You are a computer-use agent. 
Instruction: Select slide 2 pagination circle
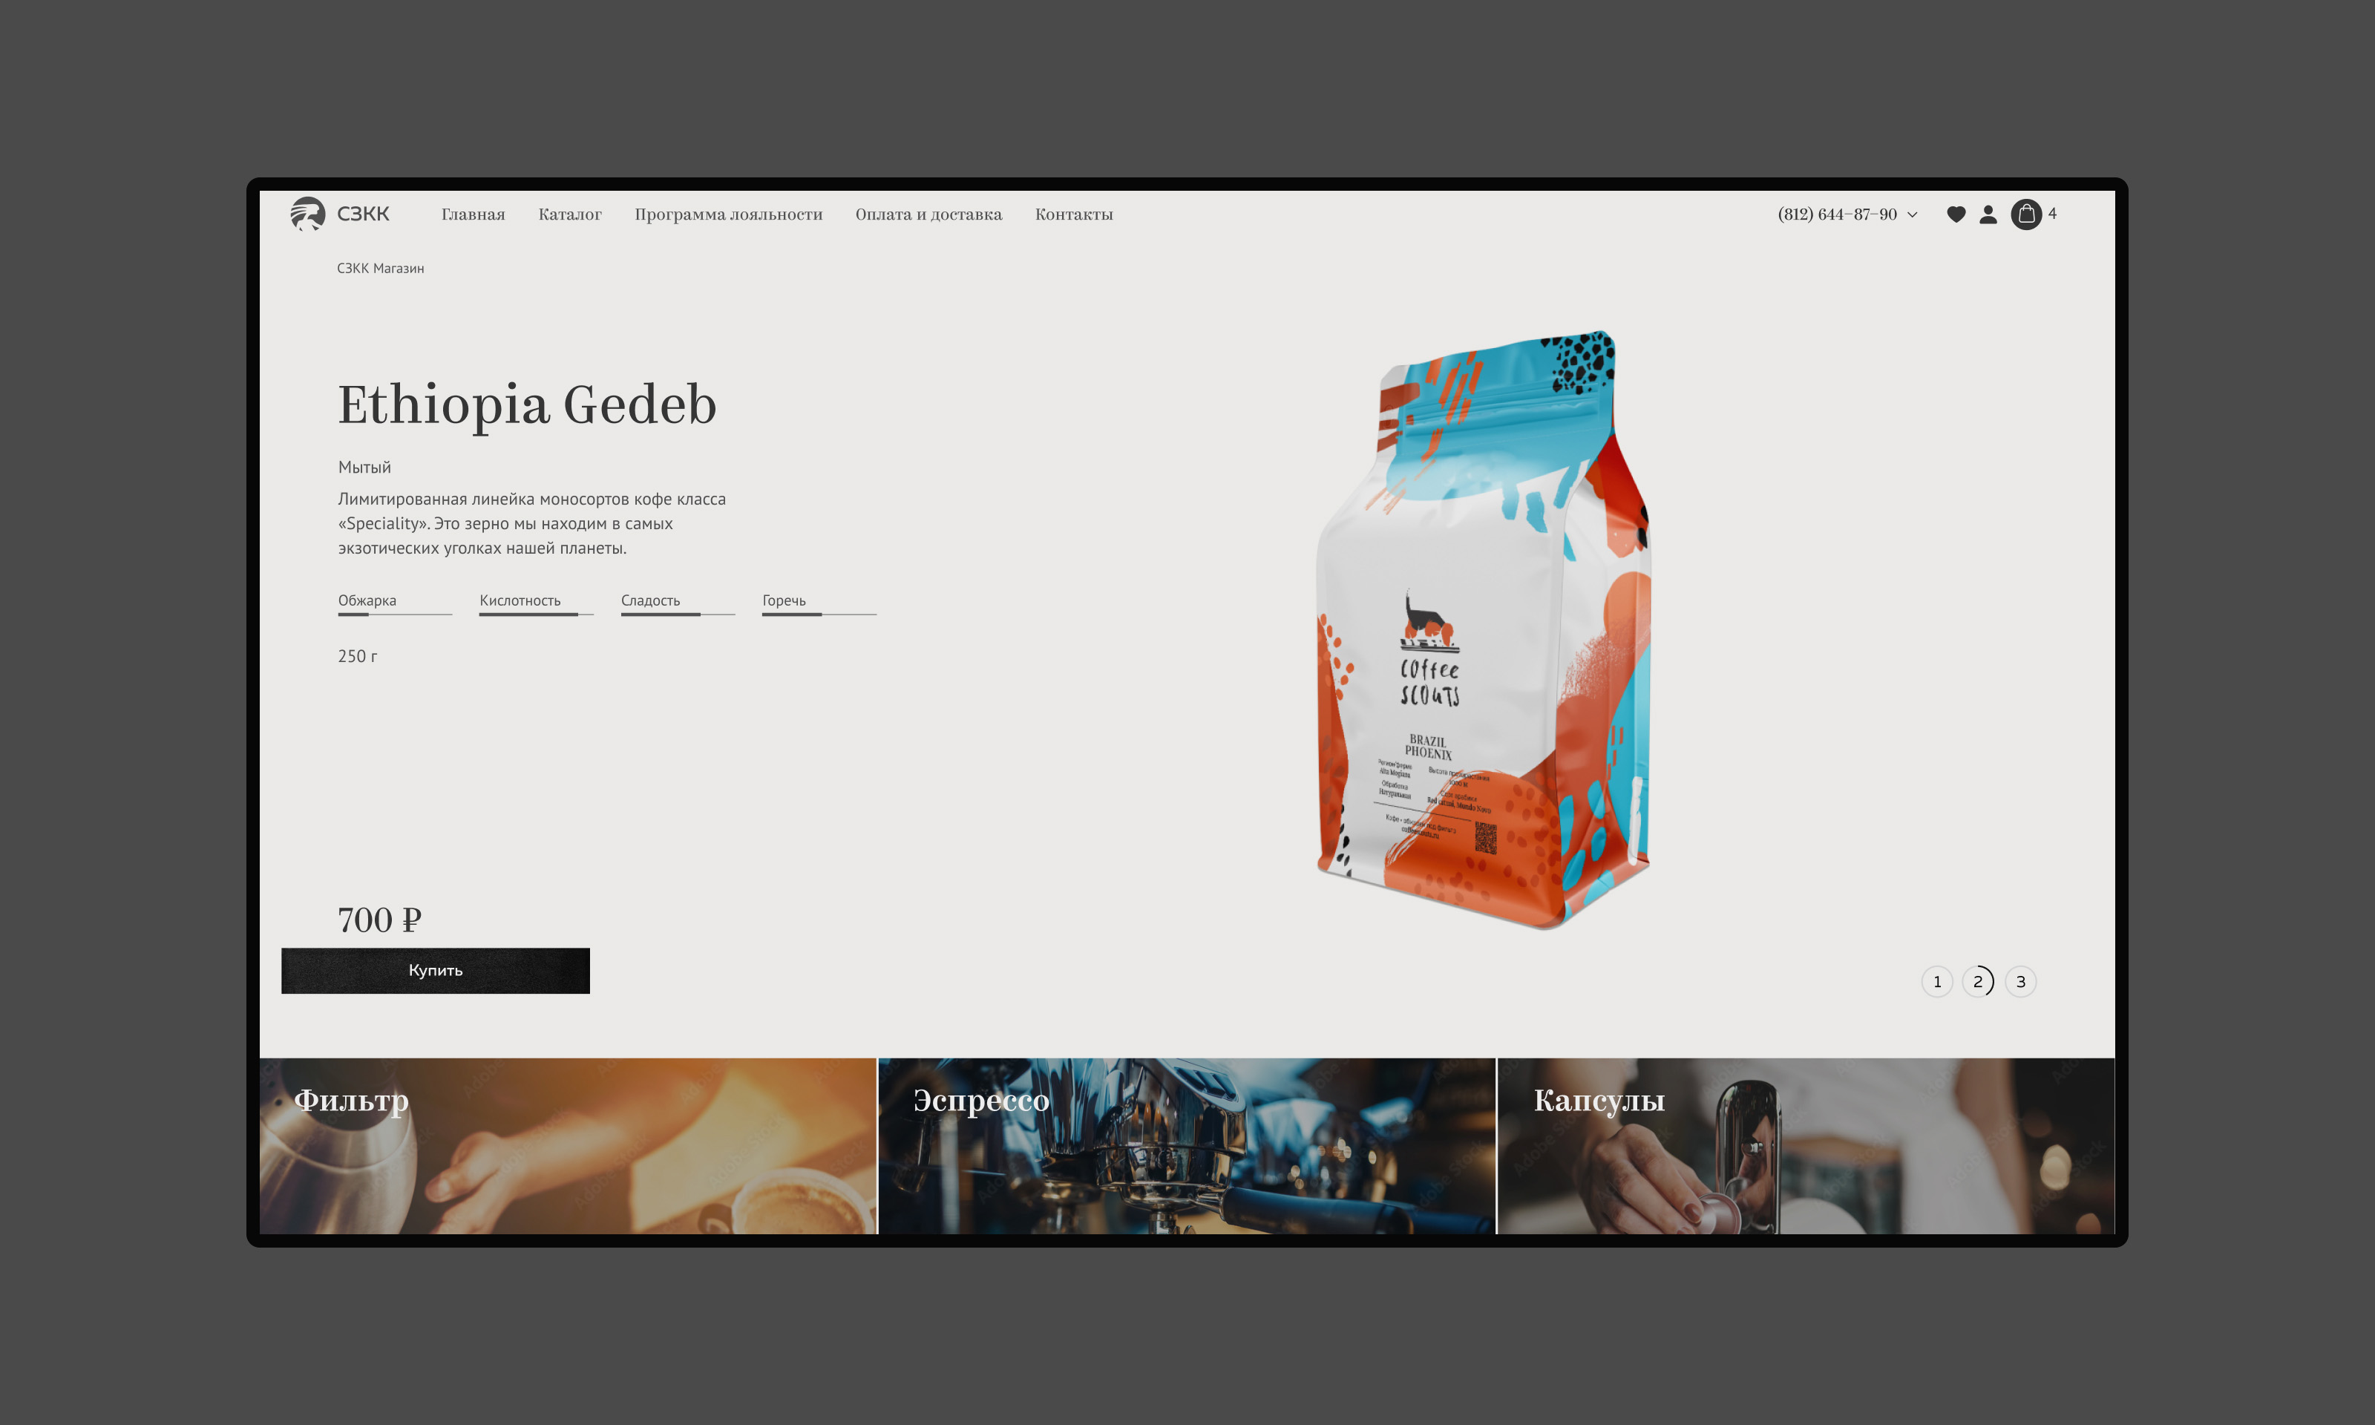[x=1978, y=981]
